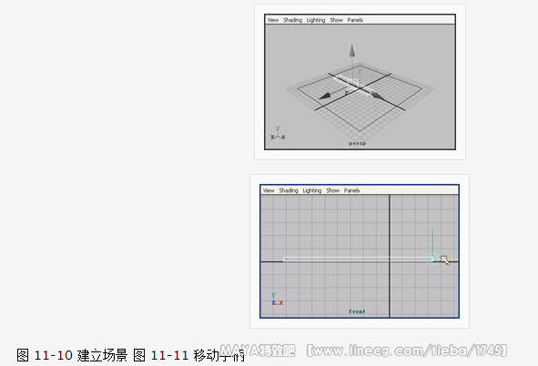Click the upward arrow manipulator in persp view

351,51
